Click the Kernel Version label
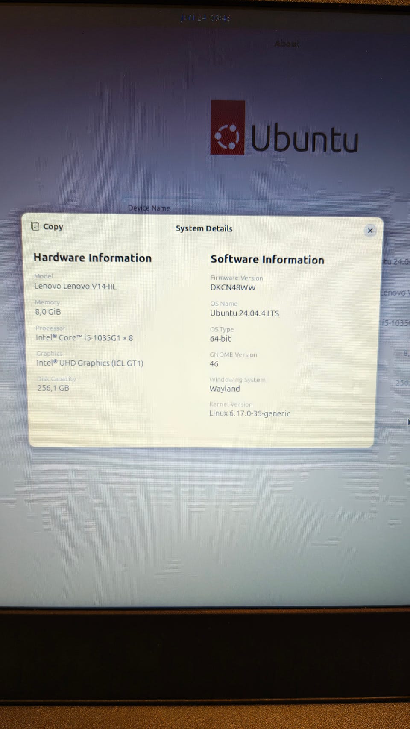 (231, 404)
